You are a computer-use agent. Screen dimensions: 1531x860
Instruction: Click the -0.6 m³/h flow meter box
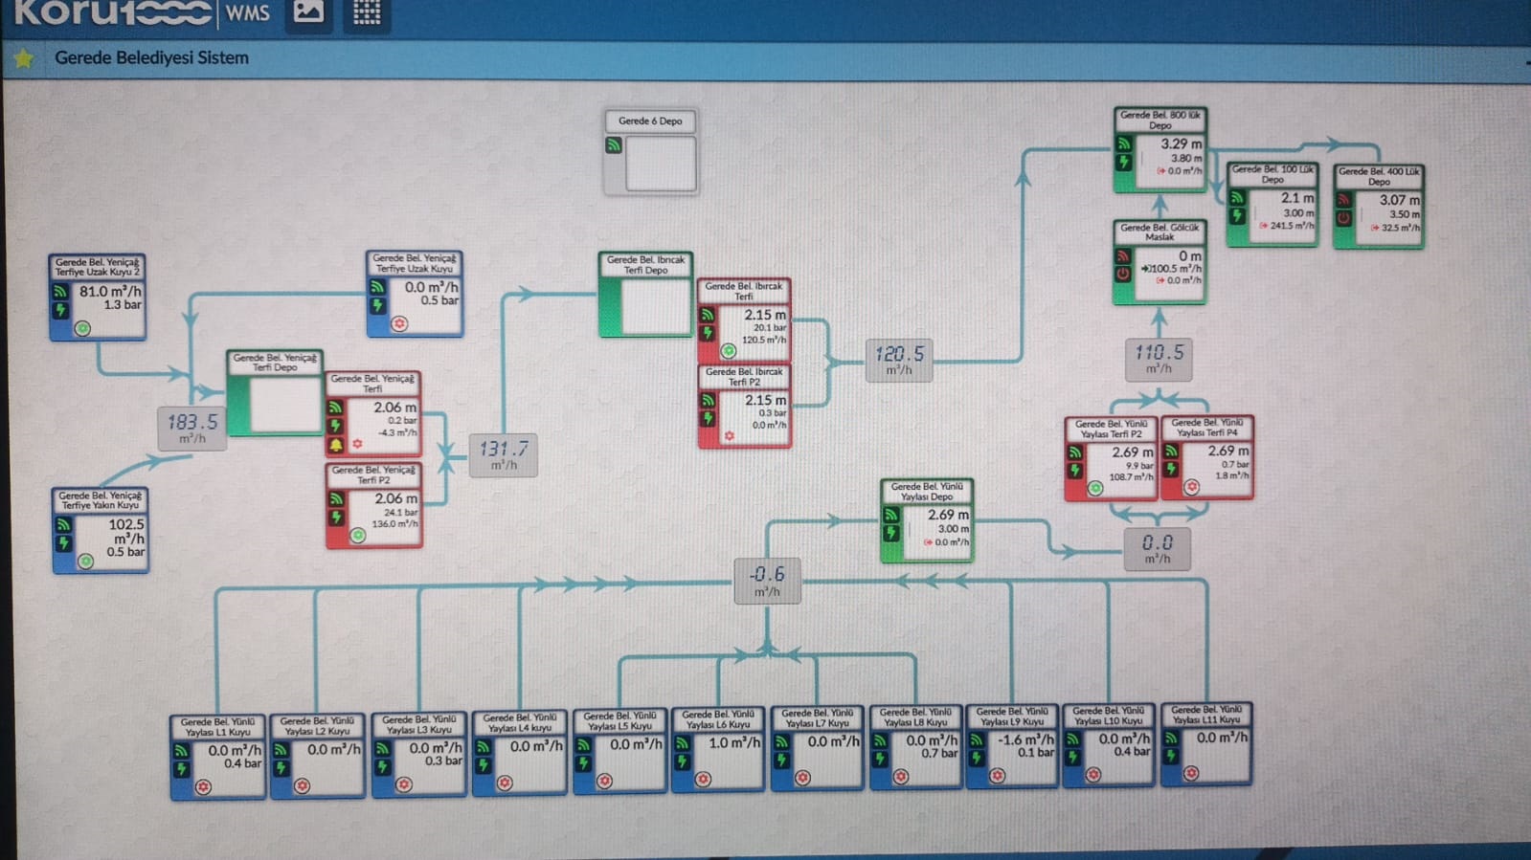click(x=767, y=581)
